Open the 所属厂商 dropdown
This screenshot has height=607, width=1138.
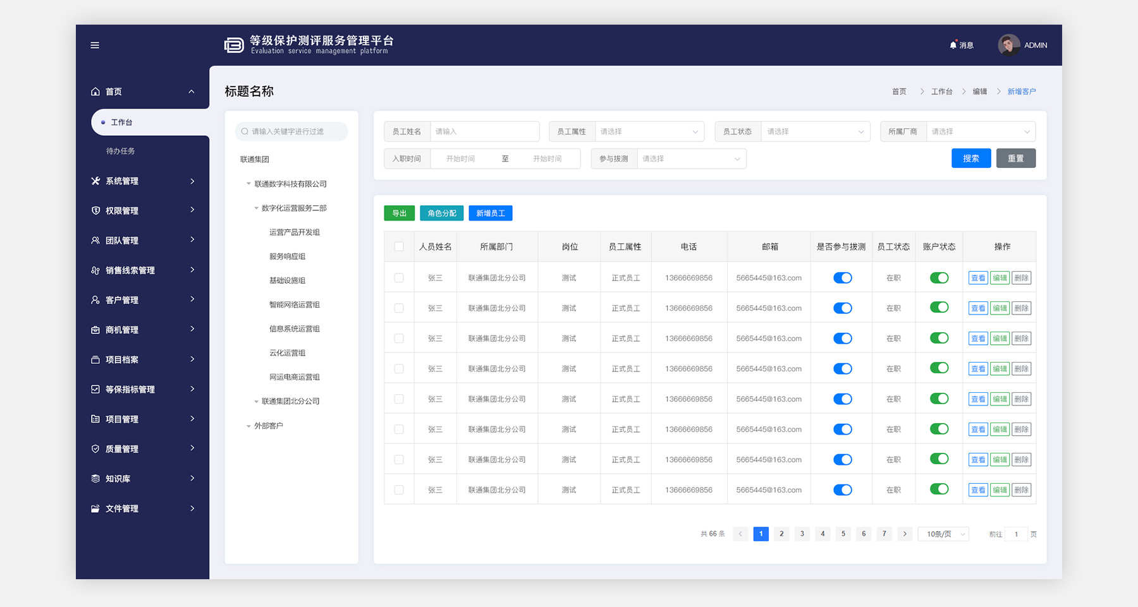[981, 131]
